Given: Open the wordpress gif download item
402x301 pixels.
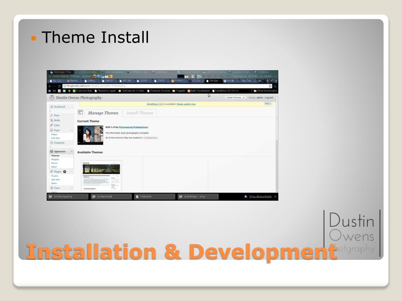Looking at the screenshot, I should [x=112, y=197].
